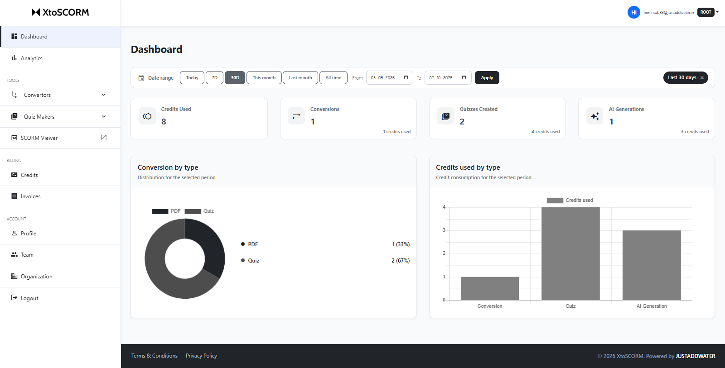Open SCORM Viewer external link icon
The width and height of the screenshot is (725, 368).
pos(104,138)
